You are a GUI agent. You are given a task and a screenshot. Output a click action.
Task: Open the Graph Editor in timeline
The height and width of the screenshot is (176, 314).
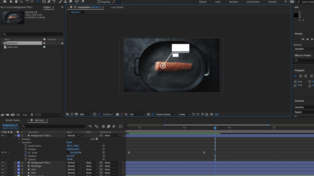pyautogui.click(x=121, y=126)
